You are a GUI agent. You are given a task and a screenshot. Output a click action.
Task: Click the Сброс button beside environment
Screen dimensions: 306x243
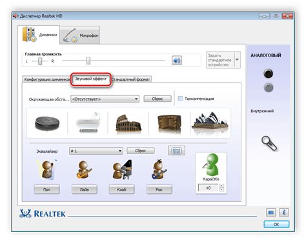158,99
